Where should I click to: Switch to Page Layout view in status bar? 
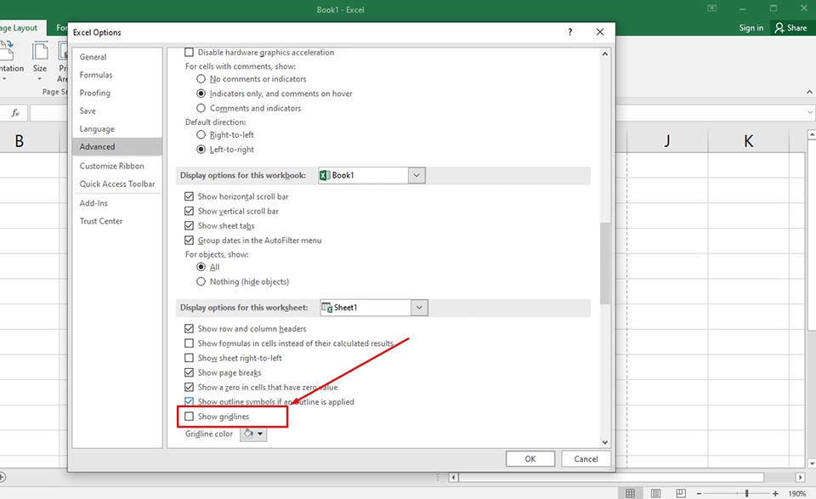pyautogui.click(x=655, y=493)
